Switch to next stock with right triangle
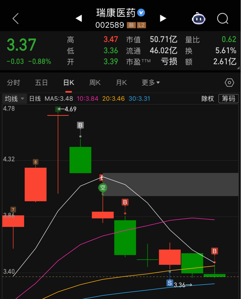 coord(163,18)
